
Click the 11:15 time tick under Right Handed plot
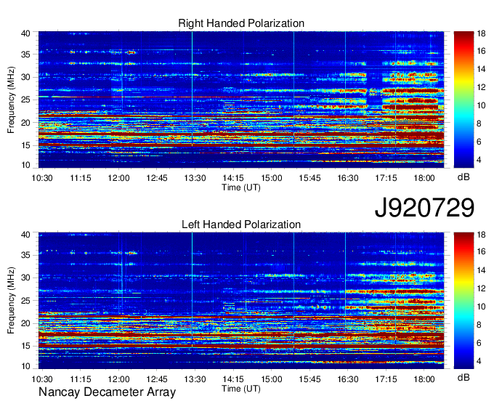(x=81, y=178)
